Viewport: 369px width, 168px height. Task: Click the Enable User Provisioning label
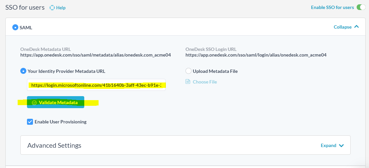click(x=61, y=122)
